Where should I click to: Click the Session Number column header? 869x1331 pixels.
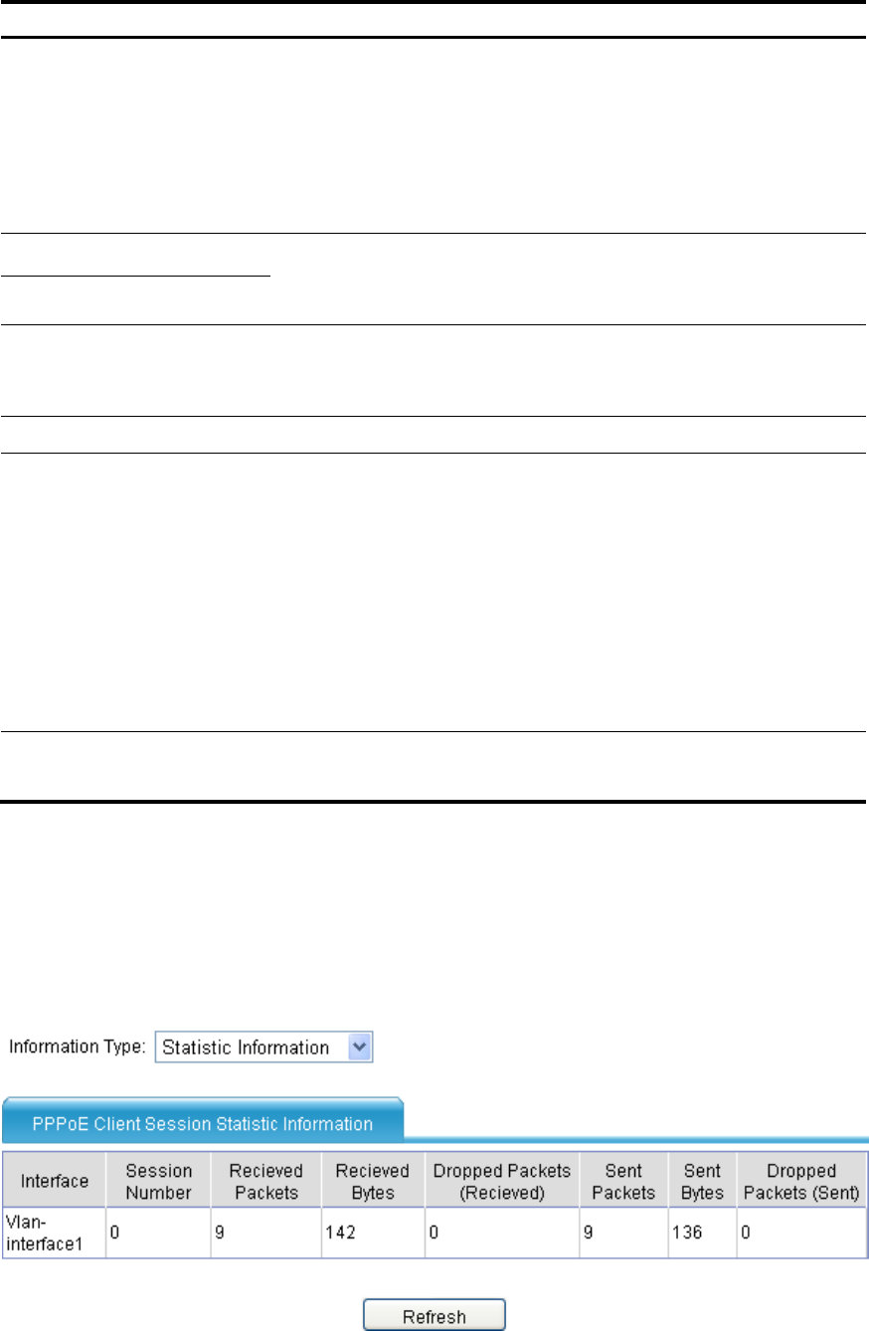[156, 1181]
